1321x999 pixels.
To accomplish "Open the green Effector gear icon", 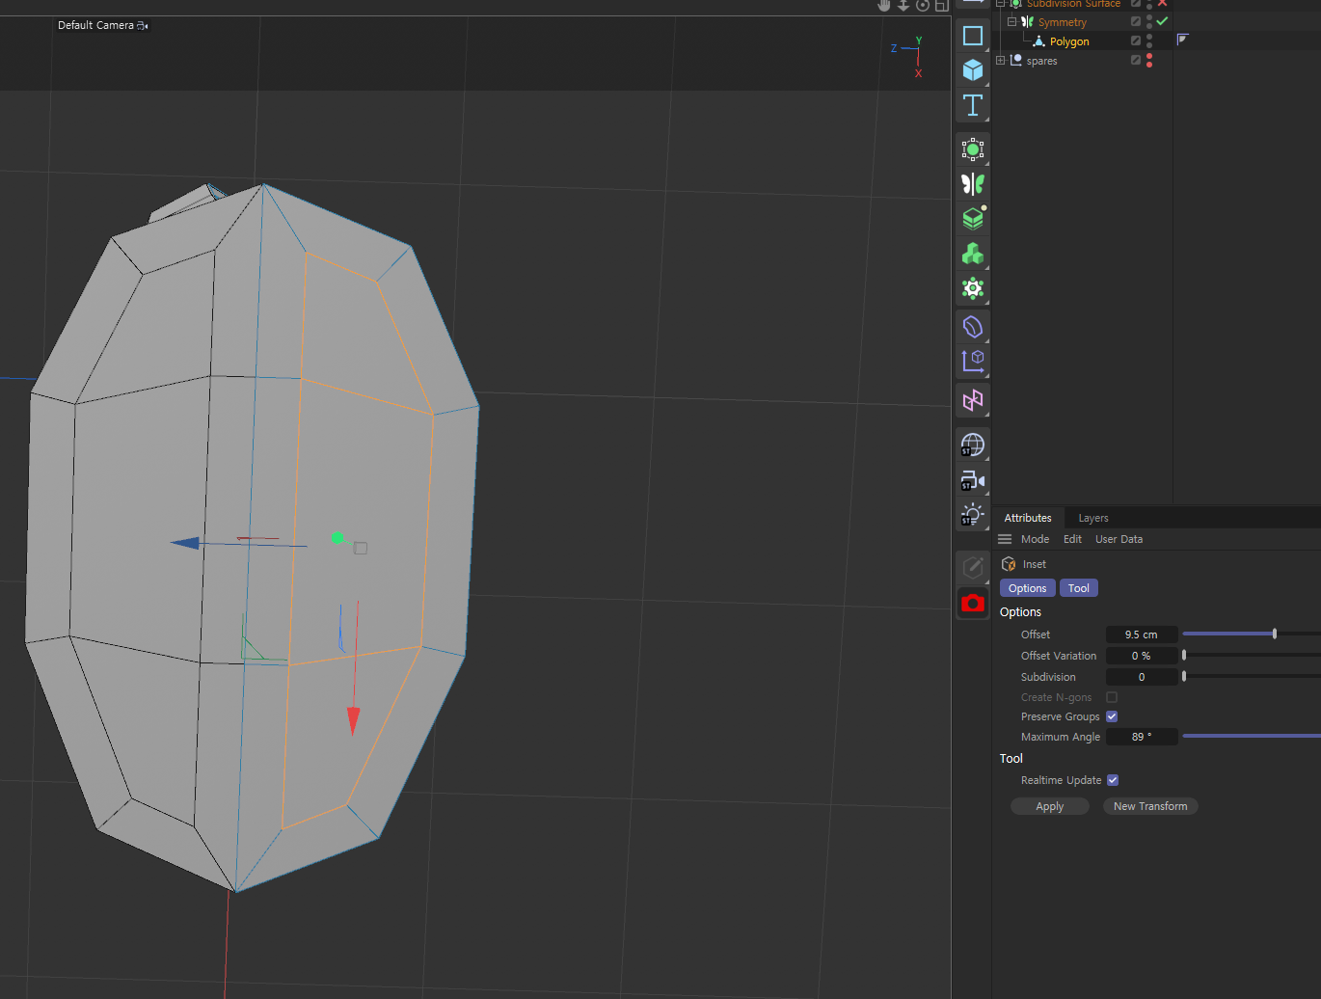I will (973, 288).
